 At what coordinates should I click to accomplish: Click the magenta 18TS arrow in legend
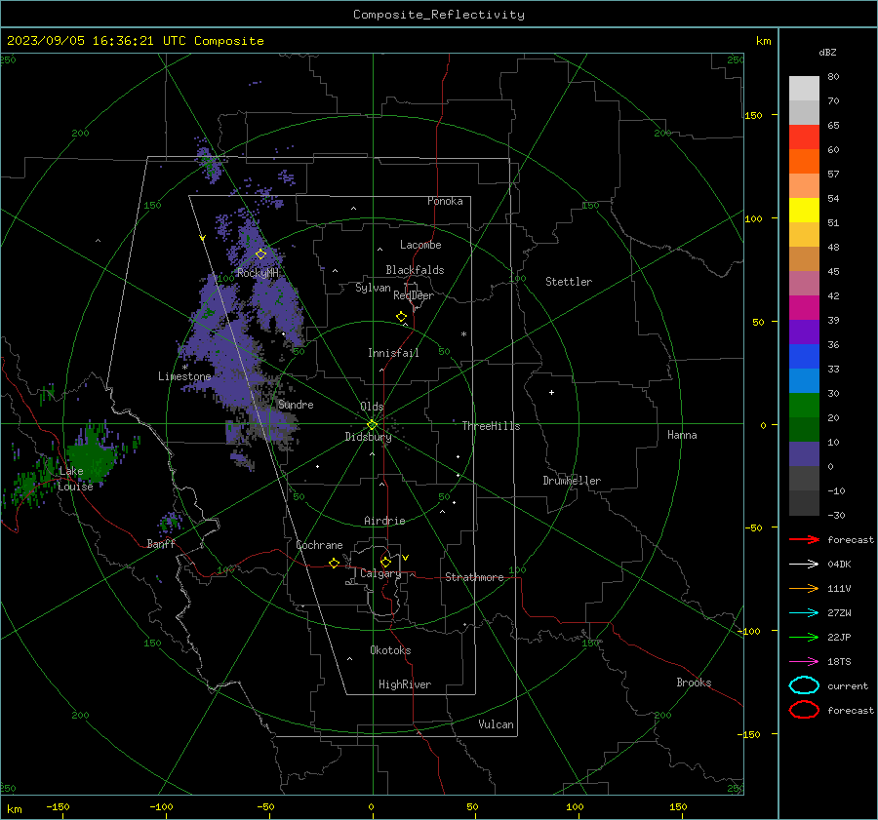(x=804, y=661)
